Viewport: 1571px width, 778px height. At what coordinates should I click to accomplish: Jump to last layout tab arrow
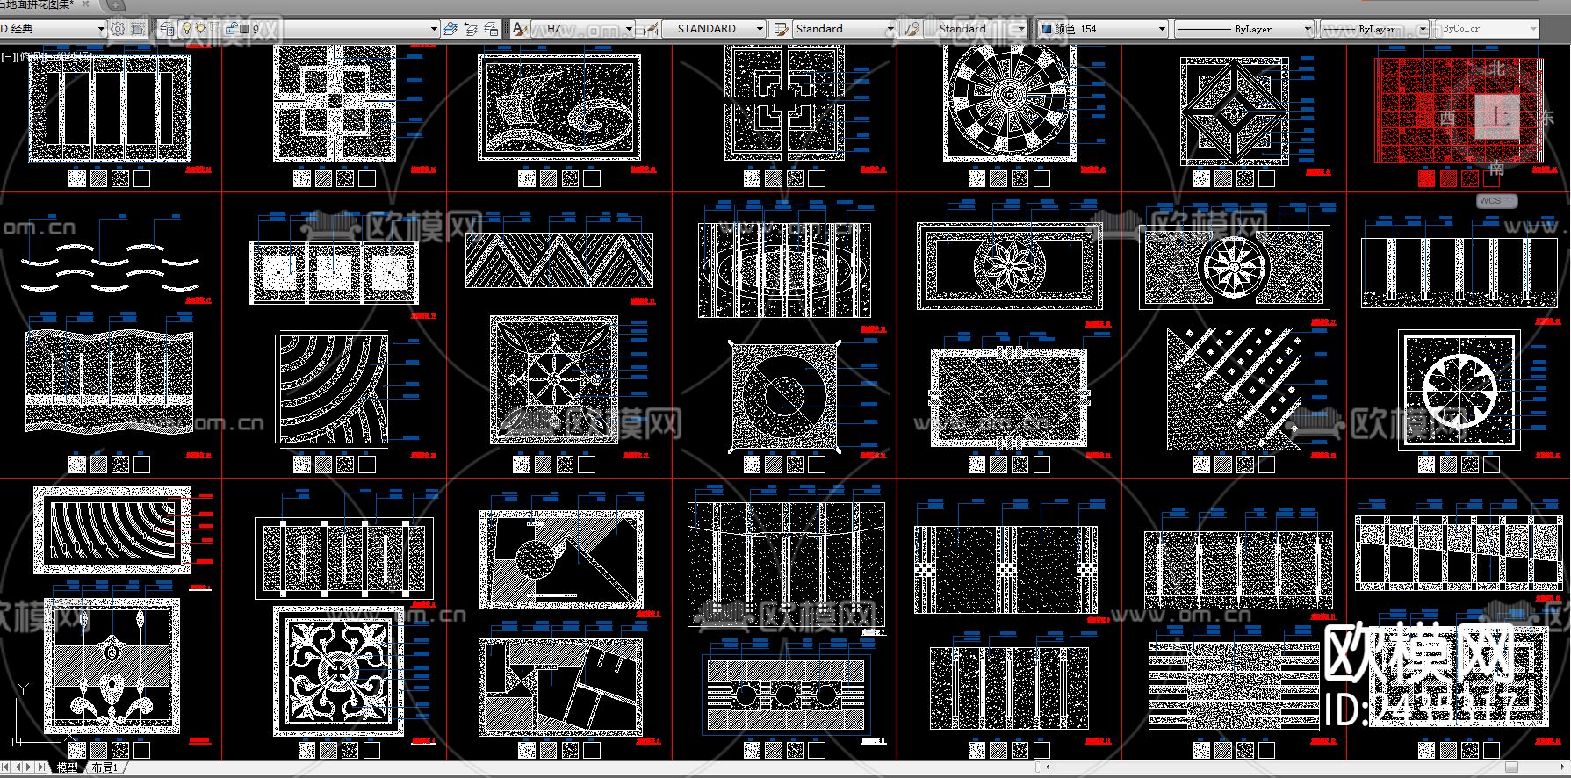pos(42,767)
